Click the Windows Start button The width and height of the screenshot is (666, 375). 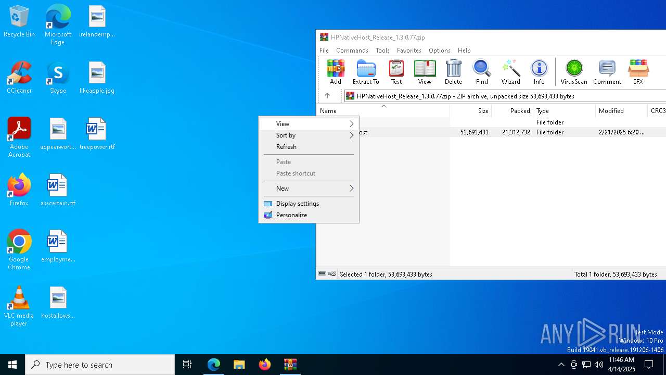tap(12, 365)
